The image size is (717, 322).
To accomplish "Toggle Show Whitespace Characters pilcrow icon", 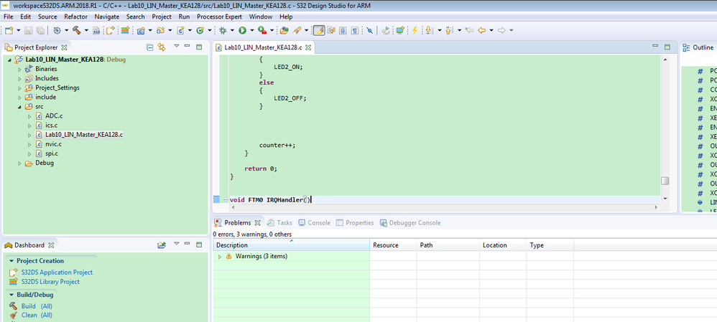I will (x=355, y=30).
